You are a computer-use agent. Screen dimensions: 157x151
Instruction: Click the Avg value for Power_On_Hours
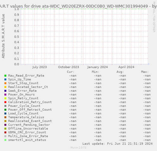pyautogui.click(x=122, y=95)
